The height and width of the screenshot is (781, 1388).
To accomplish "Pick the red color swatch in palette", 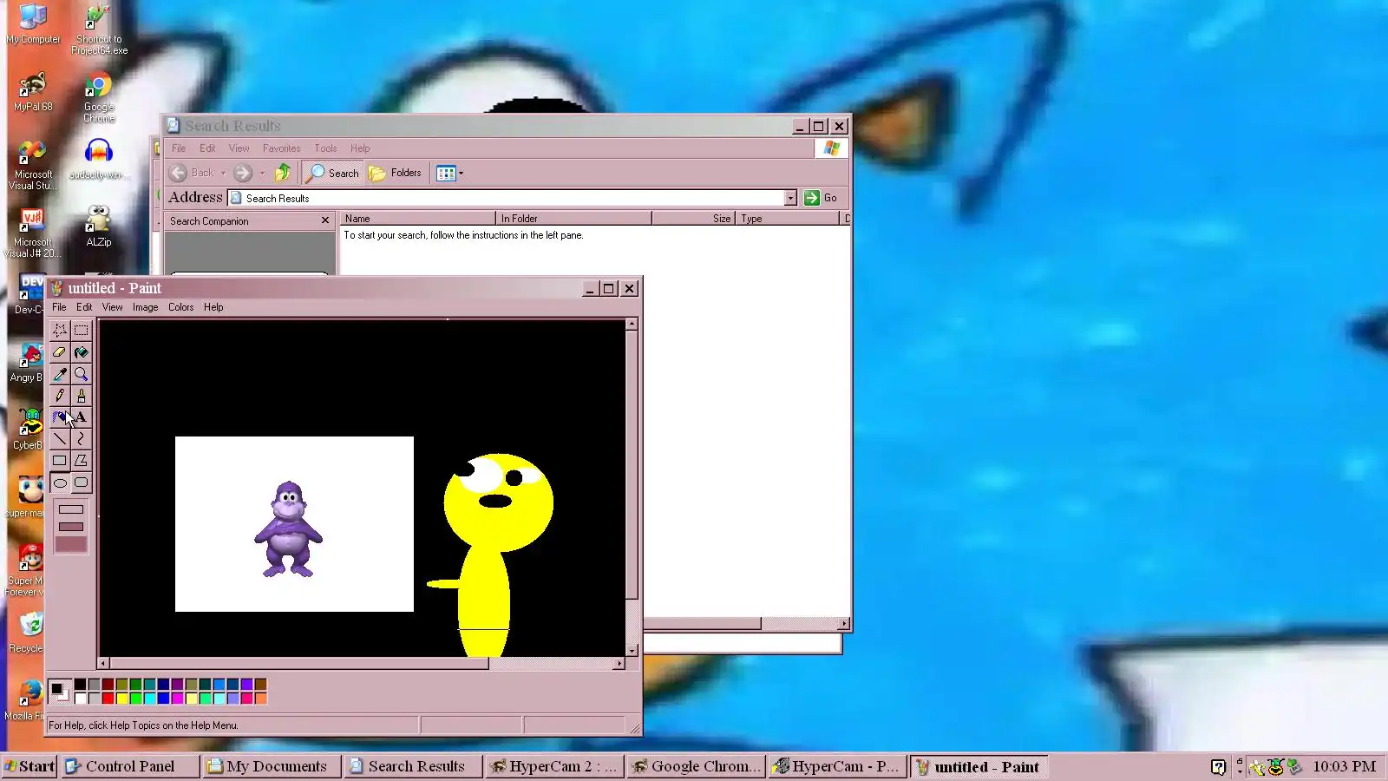I will 108,699.
